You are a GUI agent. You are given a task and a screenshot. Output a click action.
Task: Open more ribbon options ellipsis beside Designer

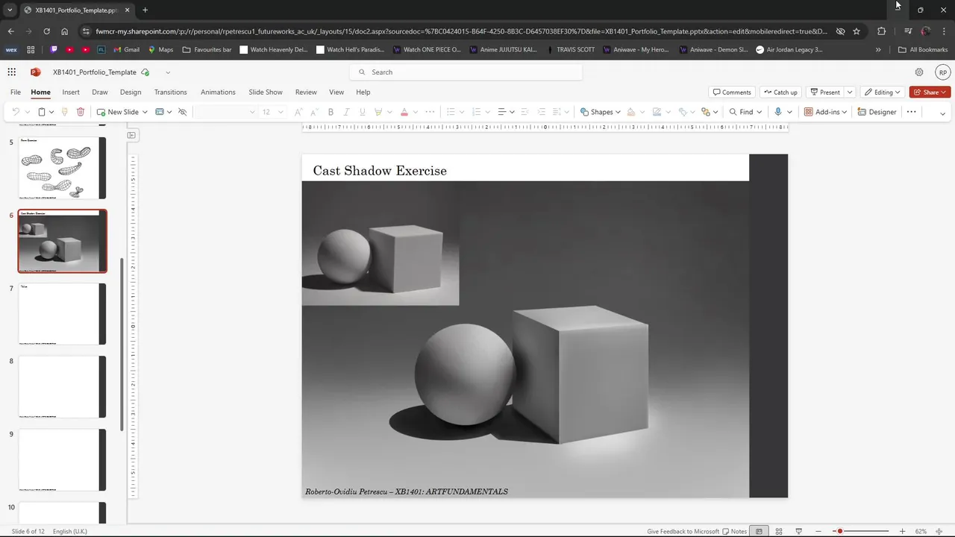911,112
